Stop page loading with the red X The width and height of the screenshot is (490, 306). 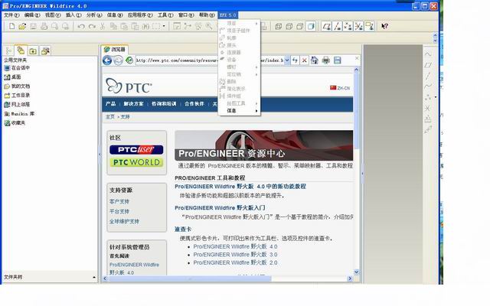tap(304, 60)
